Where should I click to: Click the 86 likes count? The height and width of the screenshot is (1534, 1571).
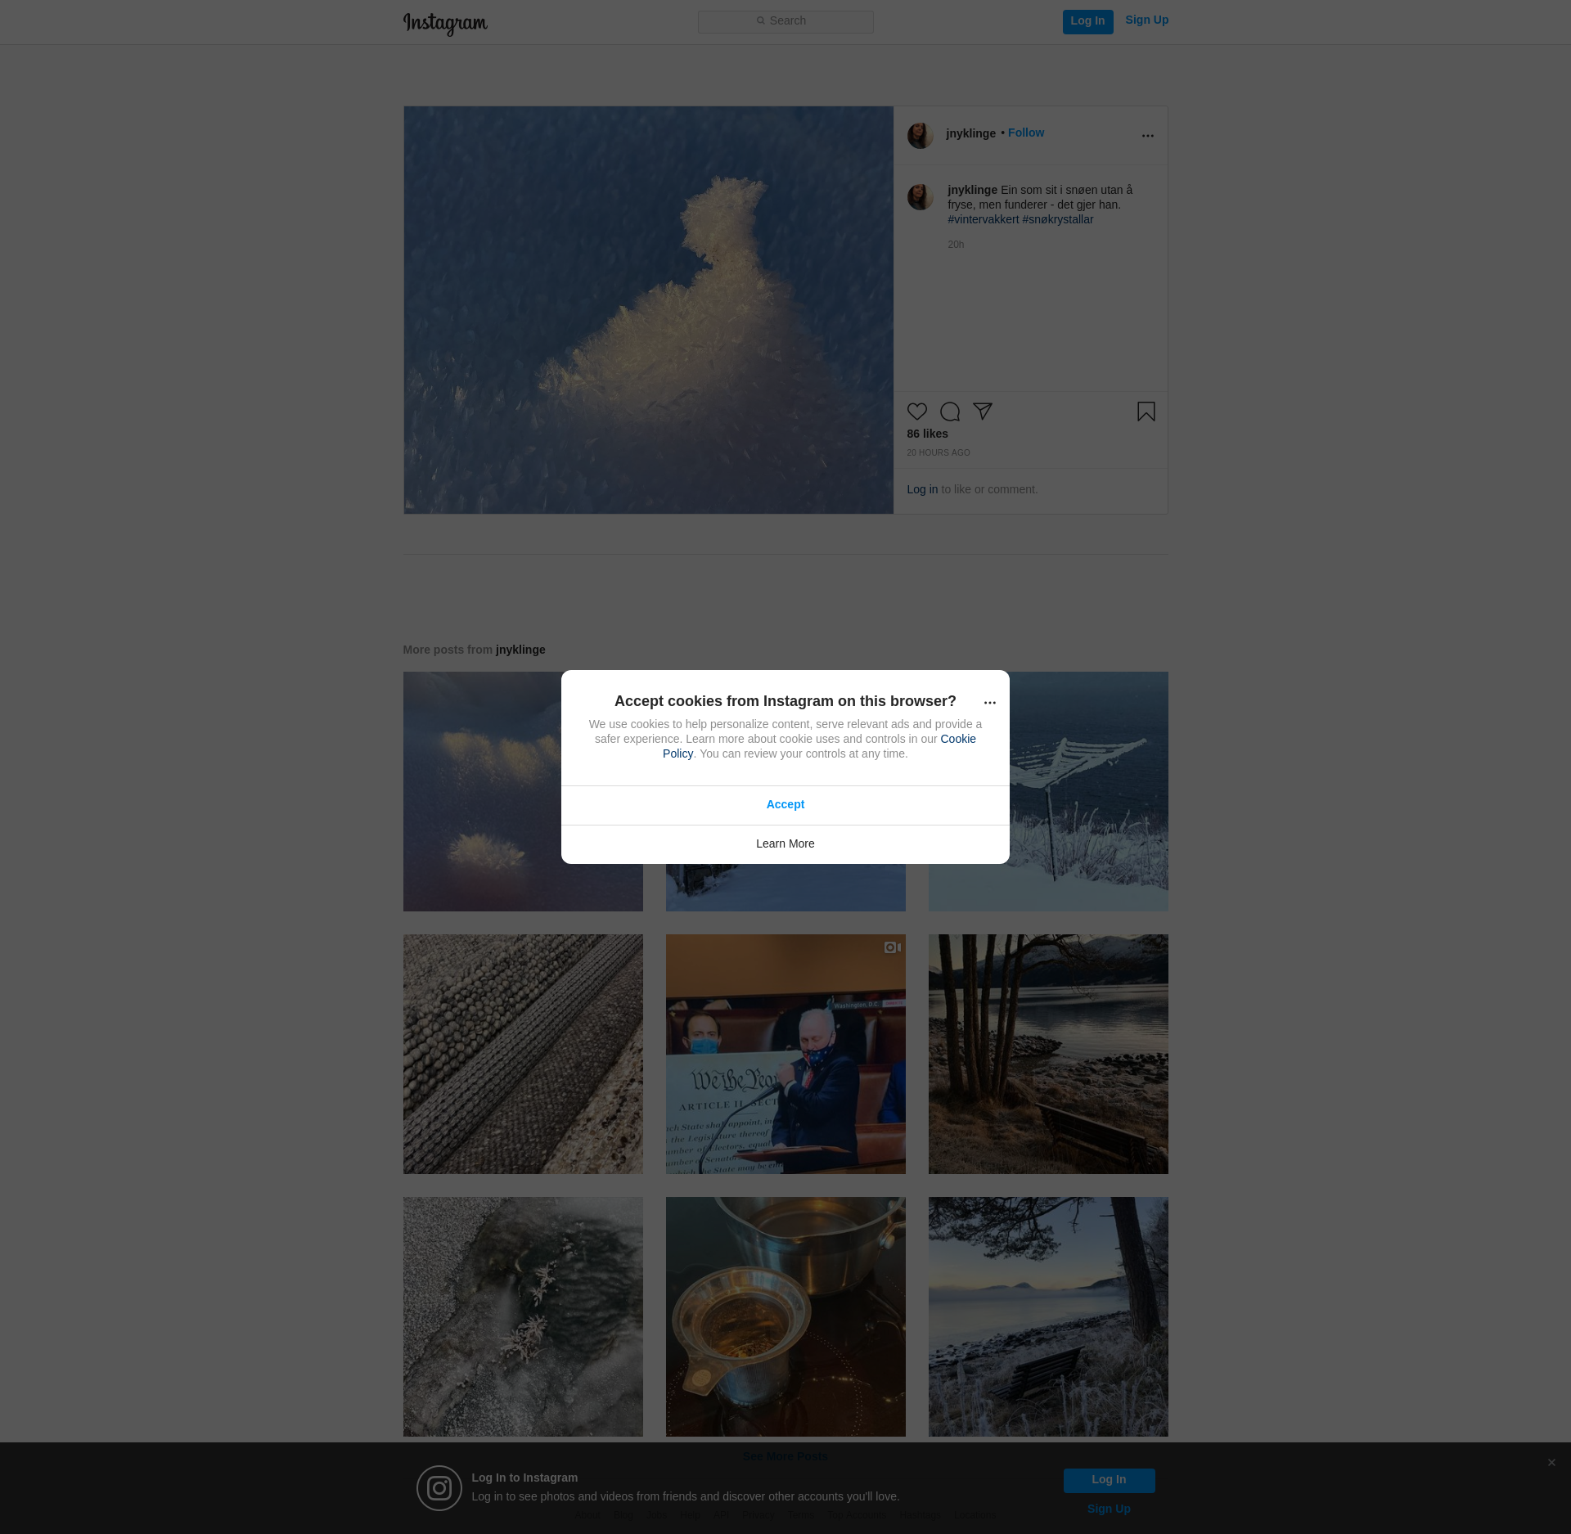pos(927,434)
